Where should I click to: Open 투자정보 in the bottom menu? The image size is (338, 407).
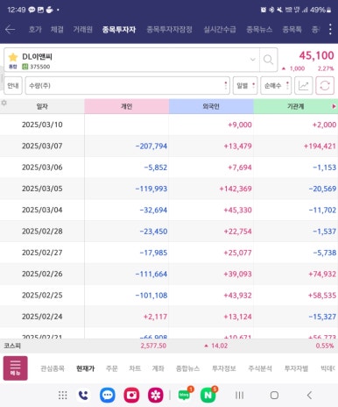(224, 368)
